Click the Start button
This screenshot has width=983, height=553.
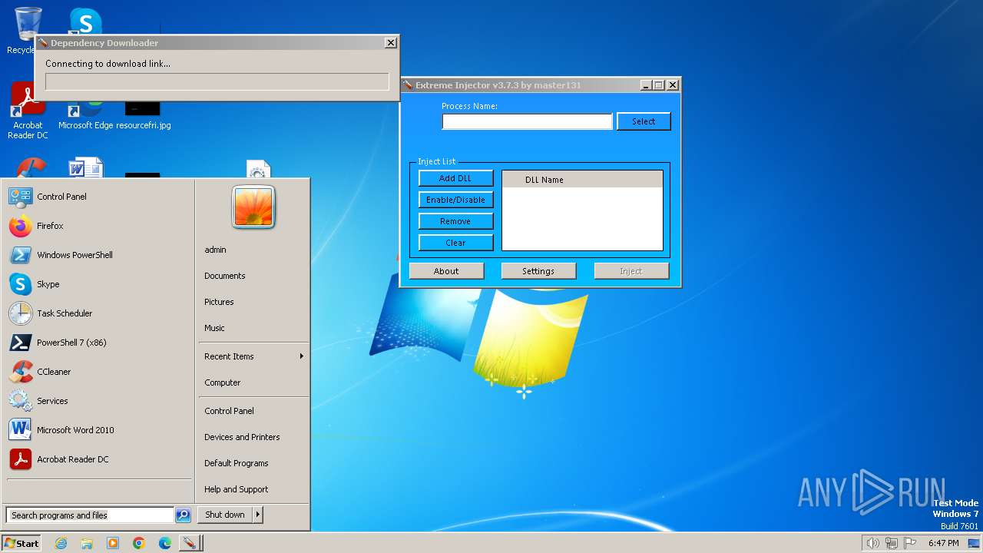[22, 543]
